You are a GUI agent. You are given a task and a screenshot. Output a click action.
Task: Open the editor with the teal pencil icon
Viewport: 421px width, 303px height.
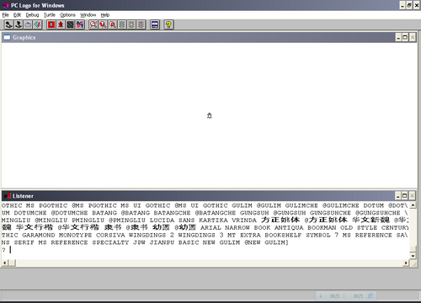[38, 24]
